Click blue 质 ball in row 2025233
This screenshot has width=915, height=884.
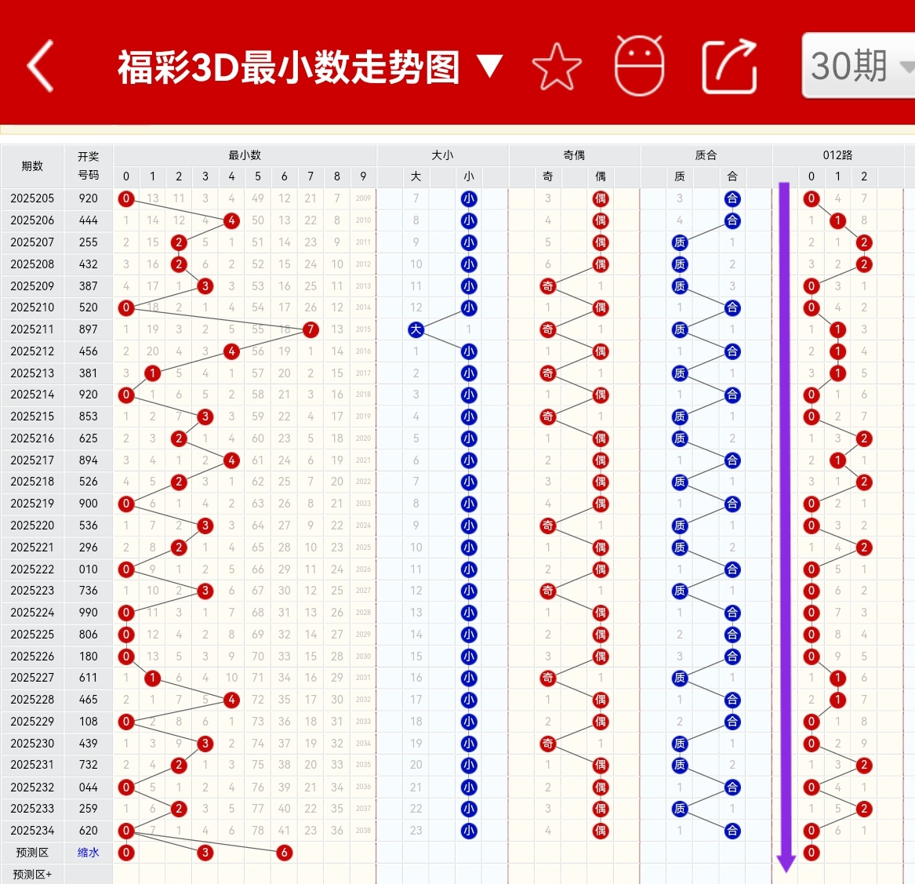pyautogui.click(x=680, y=809)
